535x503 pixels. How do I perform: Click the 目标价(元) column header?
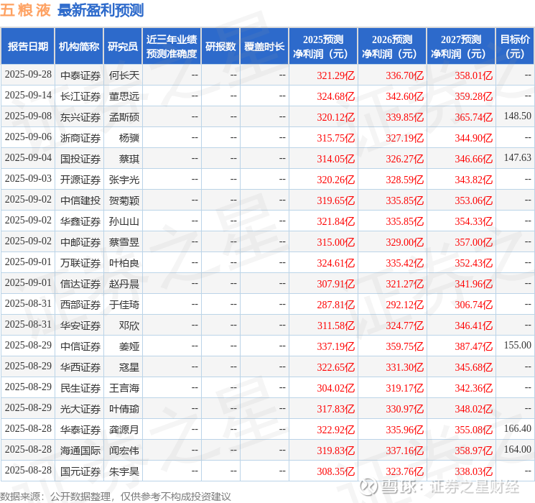(x=514, y=46)
